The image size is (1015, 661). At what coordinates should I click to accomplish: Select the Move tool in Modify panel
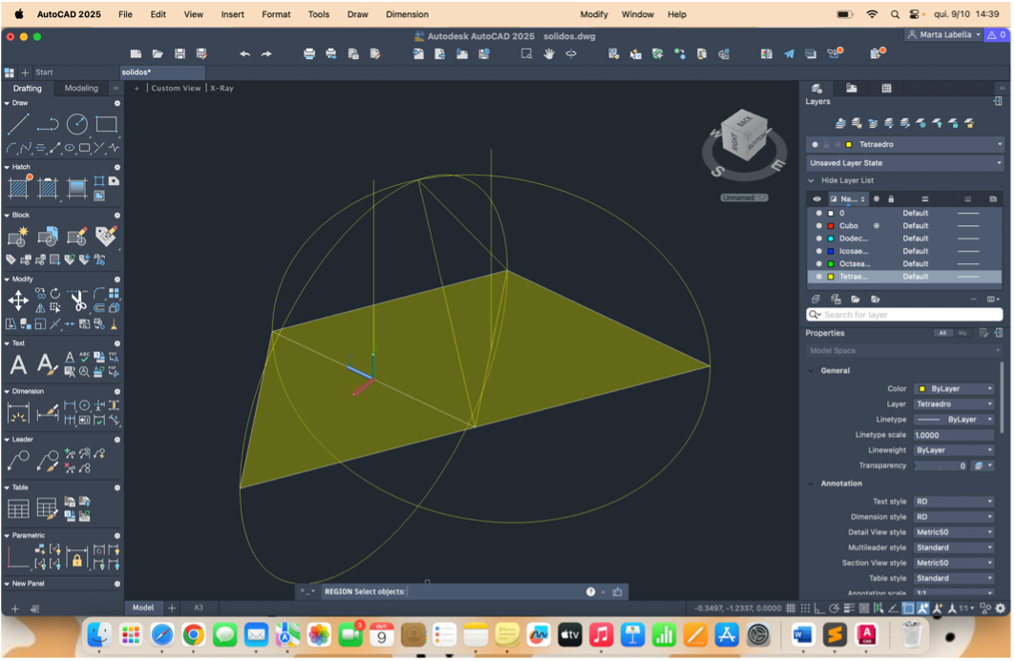click(18, 300)
